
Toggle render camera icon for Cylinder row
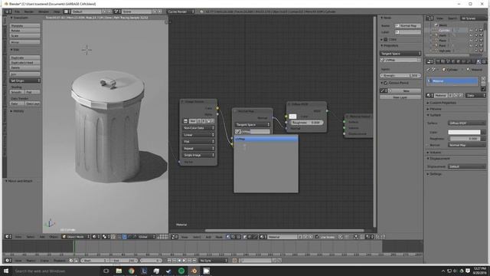click(x=481, y=31)
